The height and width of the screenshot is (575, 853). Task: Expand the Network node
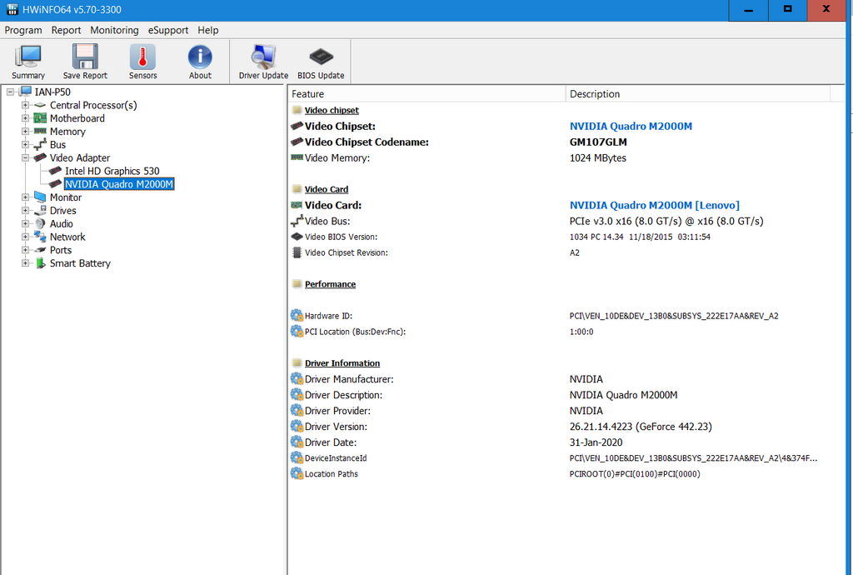click(25, 237)
